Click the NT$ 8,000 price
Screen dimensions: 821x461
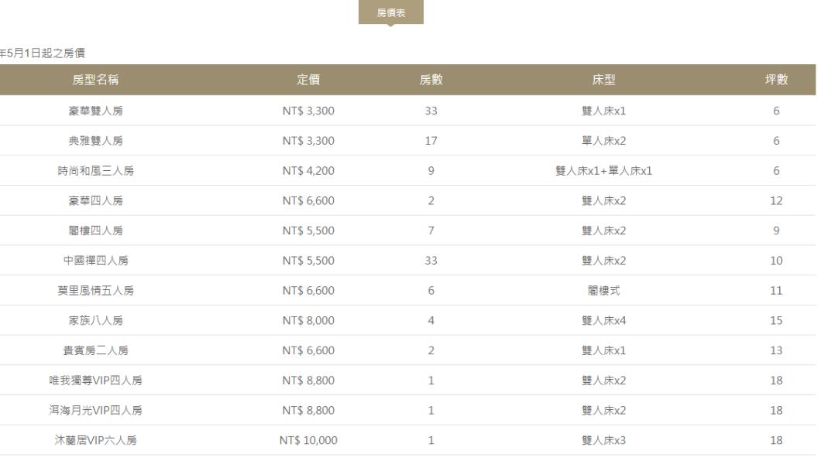pyautogui.click(x=308, y=320)
